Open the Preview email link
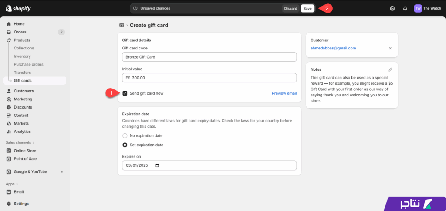Viewport: 446px width, 211px height. tap(284, 93)
